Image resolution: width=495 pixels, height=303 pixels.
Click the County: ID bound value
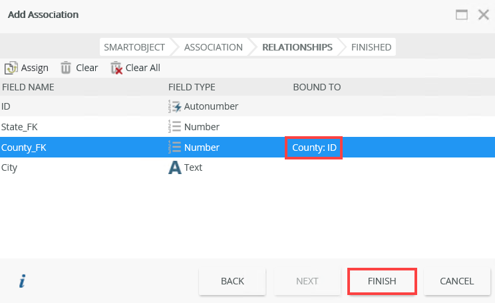[x=314, y=148]
